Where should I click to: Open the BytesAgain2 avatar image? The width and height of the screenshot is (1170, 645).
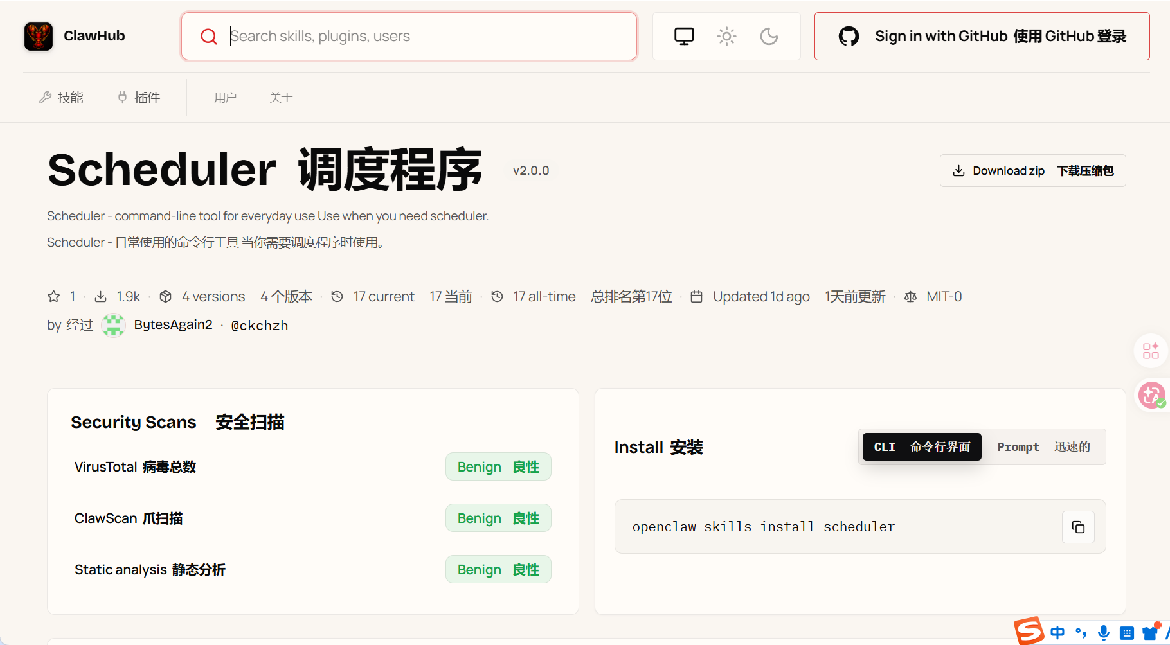coord(114,325)
